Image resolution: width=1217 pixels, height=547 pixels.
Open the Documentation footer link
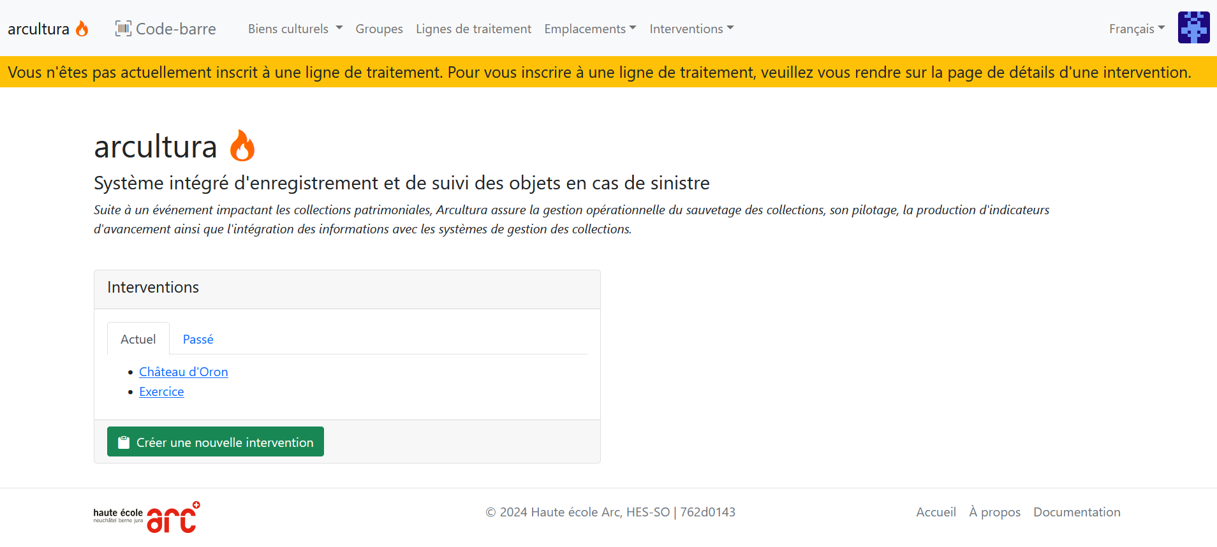coord(1077,512)
